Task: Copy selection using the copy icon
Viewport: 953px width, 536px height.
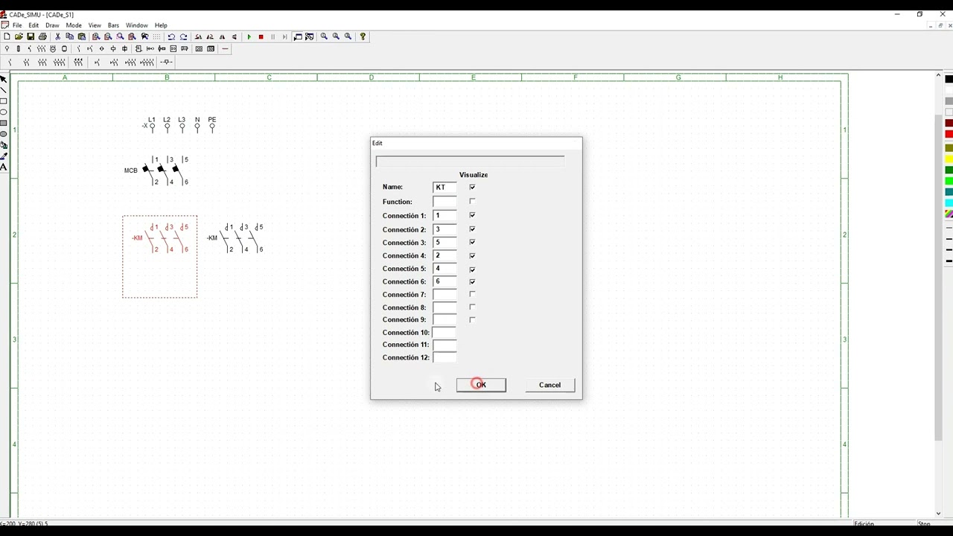Action: [x=69, y=36]
